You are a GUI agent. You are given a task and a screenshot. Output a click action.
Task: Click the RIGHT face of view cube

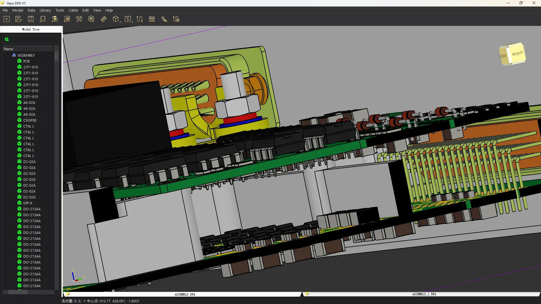click(x=517, y=53)
